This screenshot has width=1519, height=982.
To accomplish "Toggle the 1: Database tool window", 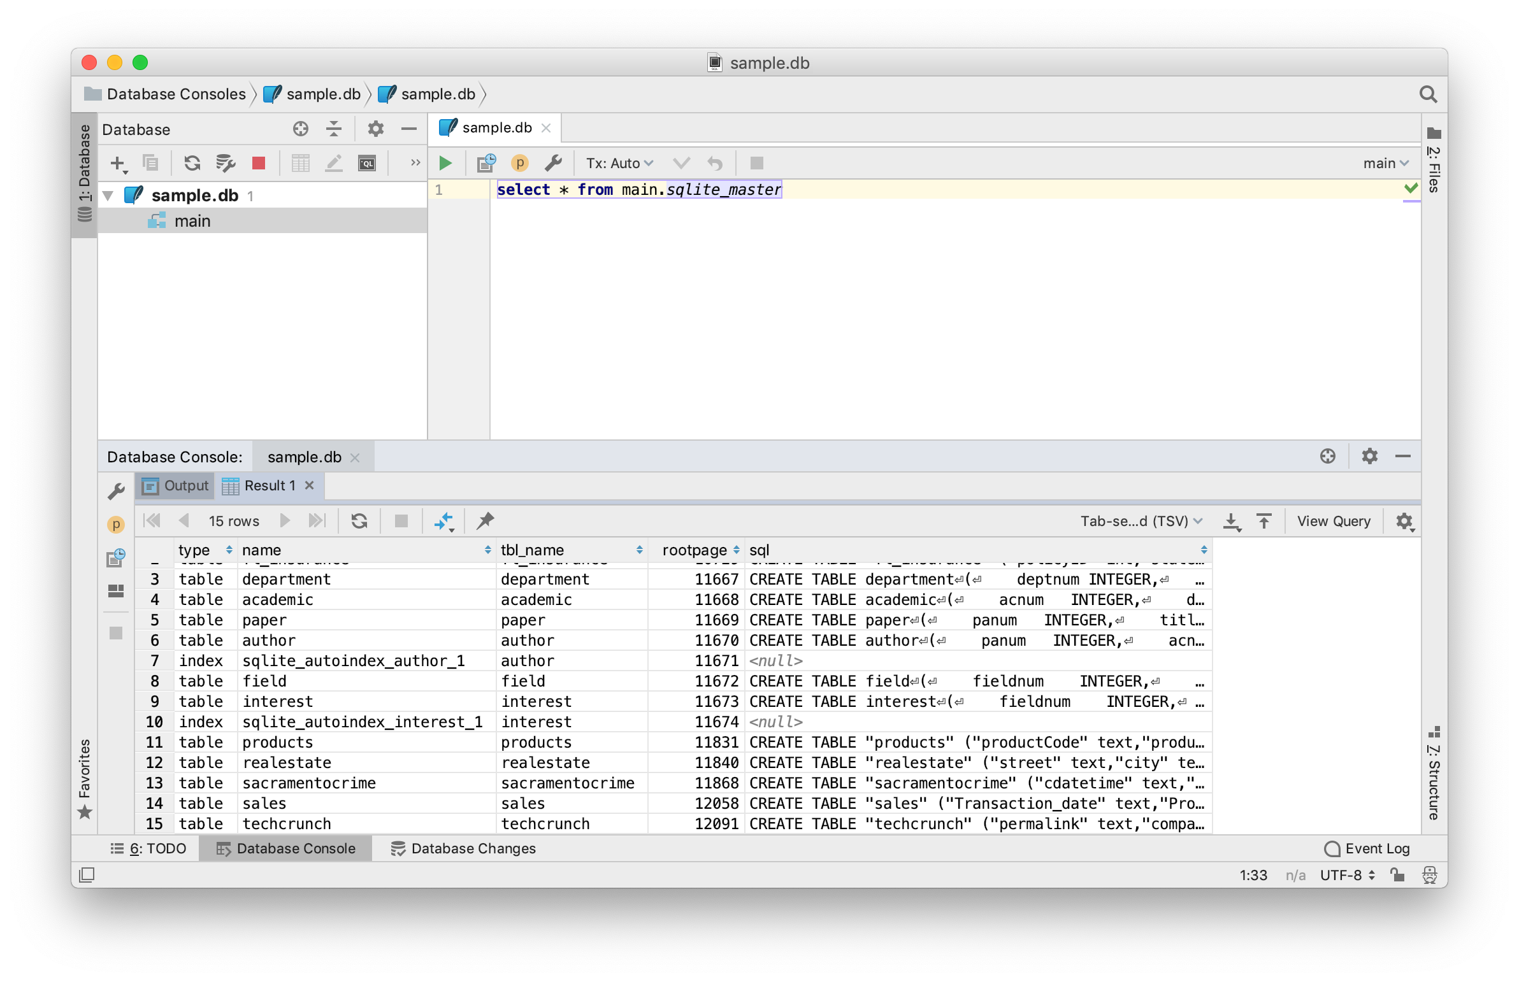I will (x=85, y=172).
